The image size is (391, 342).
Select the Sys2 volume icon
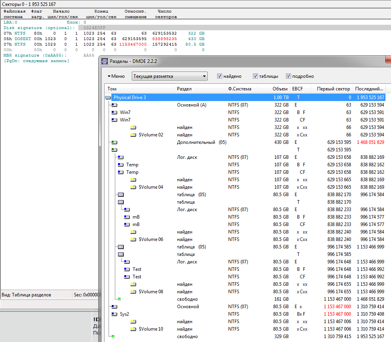[x=114, y=314]
